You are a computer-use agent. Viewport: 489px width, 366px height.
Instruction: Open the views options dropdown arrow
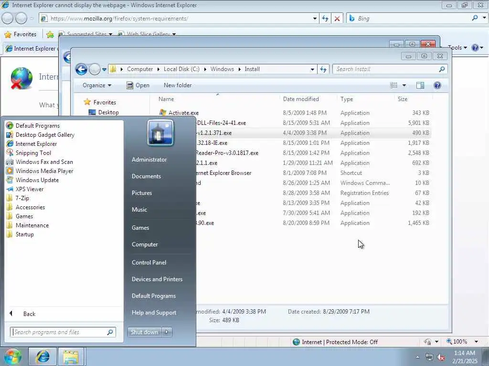pyautogui.click(x=404, y=85)
